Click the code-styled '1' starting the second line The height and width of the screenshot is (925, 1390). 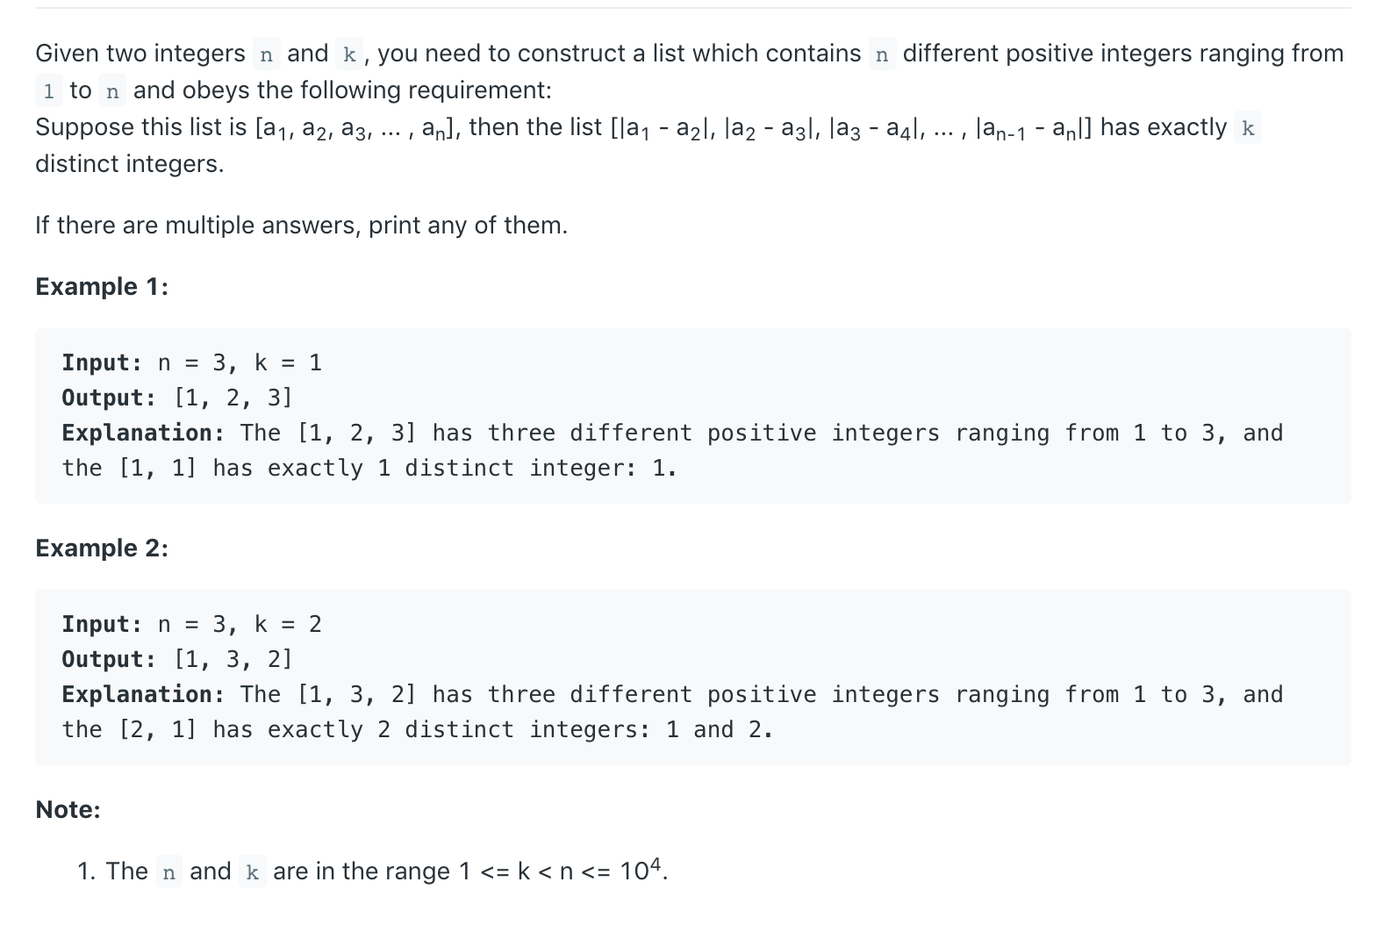[49, 91]
